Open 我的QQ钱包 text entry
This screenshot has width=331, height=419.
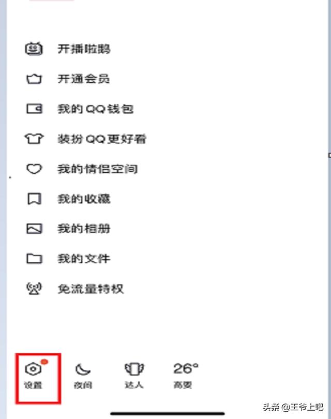[x=95, y=109]
